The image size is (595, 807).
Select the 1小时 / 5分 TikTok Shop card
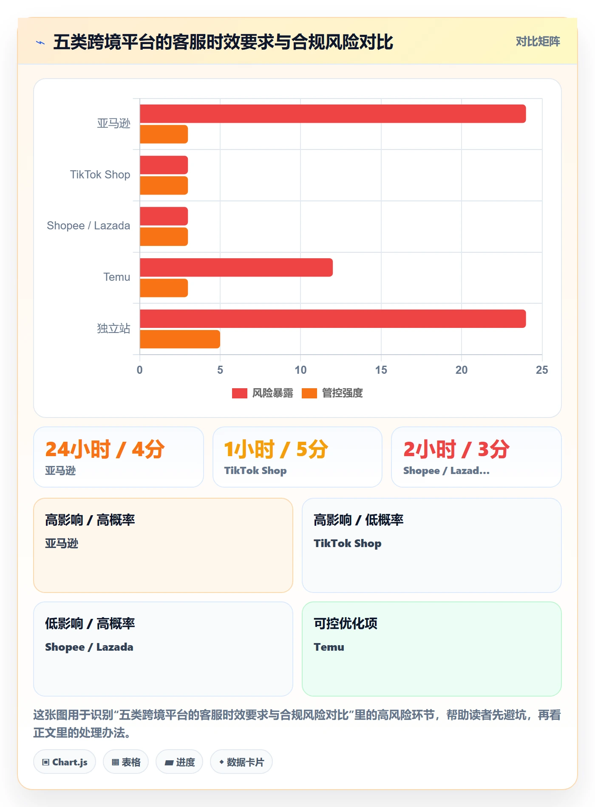[297, 457]
